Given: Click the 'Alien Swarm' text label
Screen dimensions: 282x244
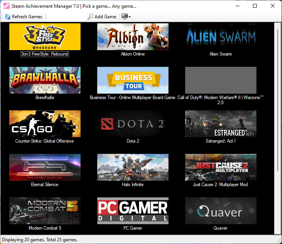Looking at the screenshot, I should click(x=221, y=54).
